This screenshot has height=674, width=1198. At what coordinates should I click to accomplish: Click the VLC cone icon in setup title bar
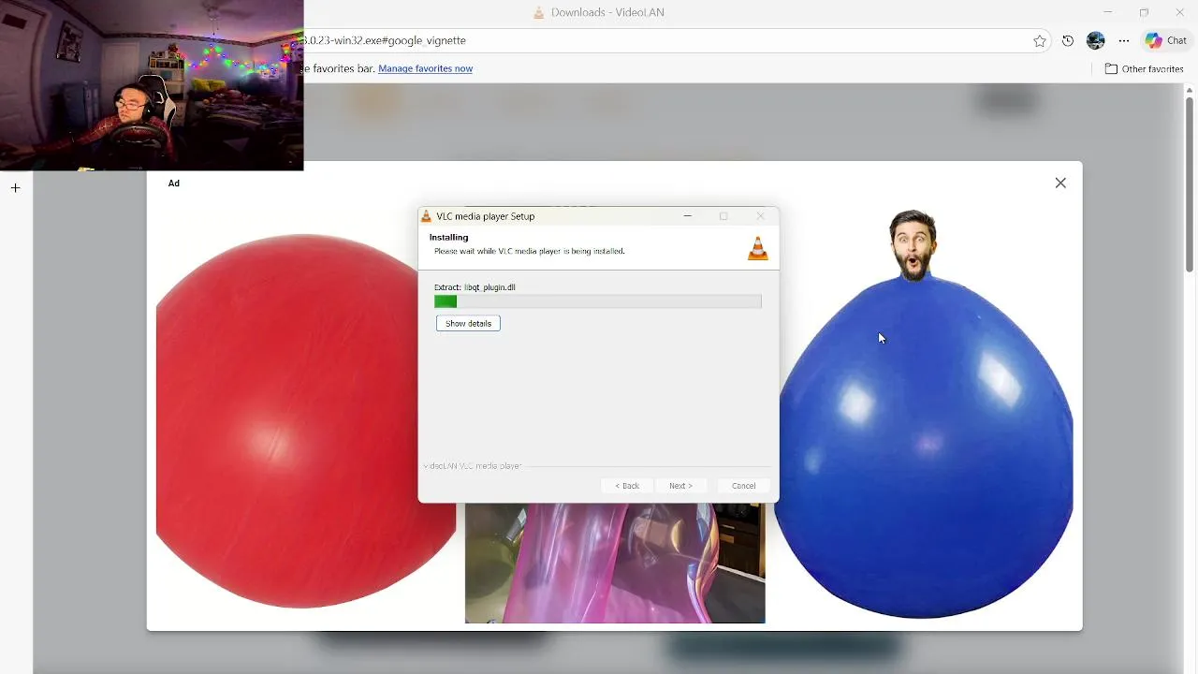pos(427,216)
